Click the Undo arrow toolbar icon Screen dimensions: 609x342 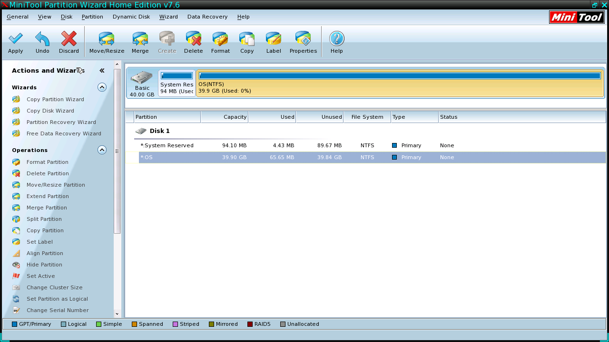point(42,39)
